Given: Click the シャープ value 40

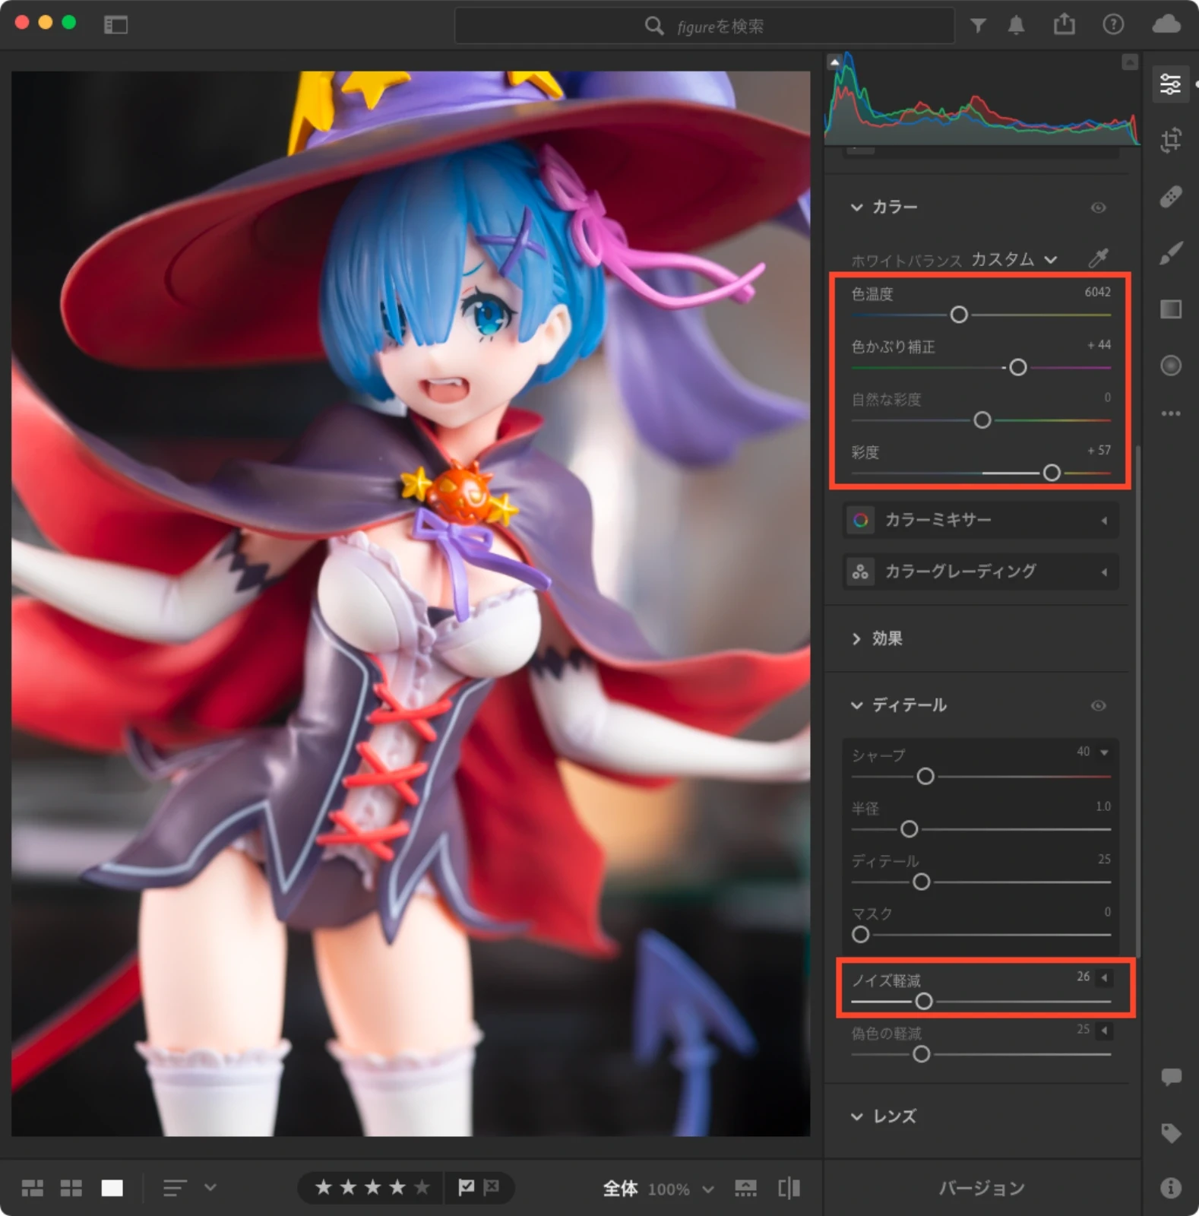Looking at the screenshot, I should (1083, 752).
